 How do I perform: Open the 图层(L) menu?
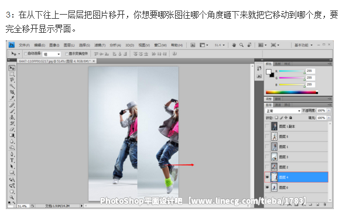click(69, 45)
